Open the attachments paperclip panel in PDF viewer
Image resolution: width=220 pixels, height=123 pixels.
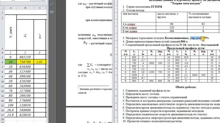point(52,4)
